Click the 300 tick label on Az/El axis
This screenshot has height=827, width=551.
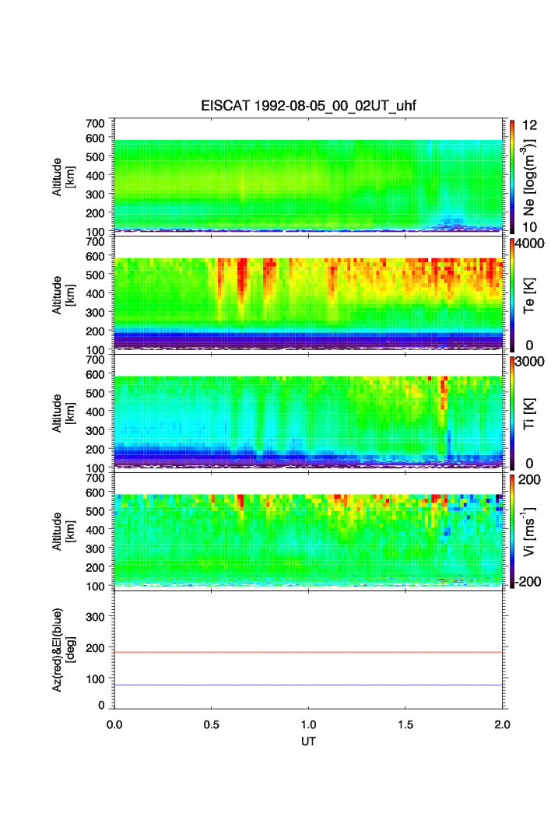click(95, 617)
